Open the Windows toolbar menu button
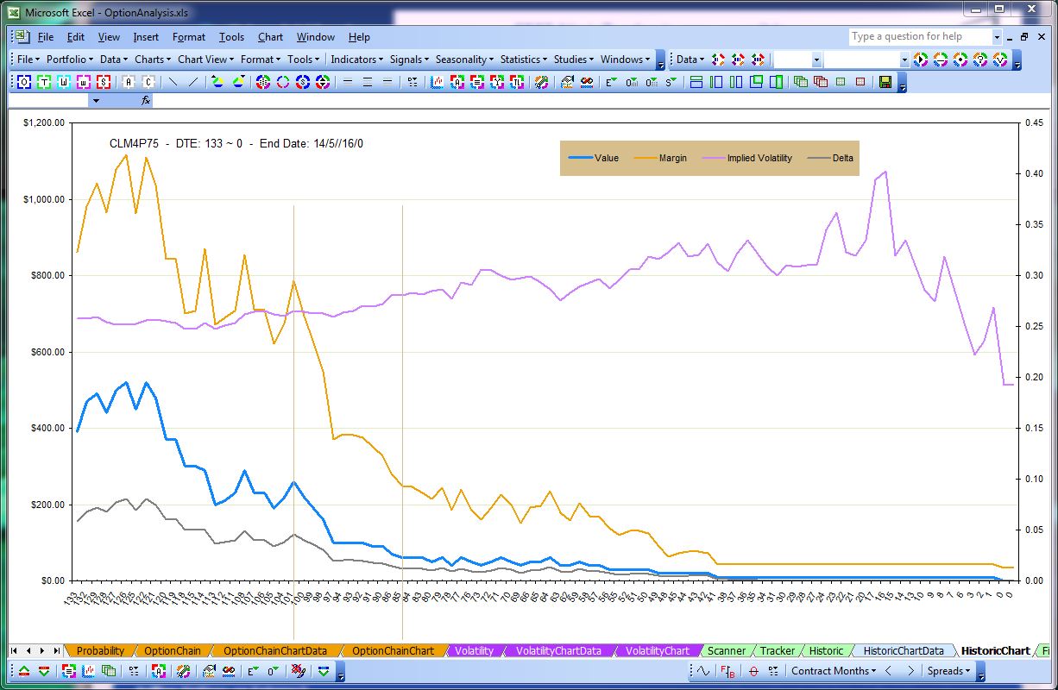Image resolution: width=1058 pixels, height=690 pixels. pyautogui.click(x=625, y=60)
